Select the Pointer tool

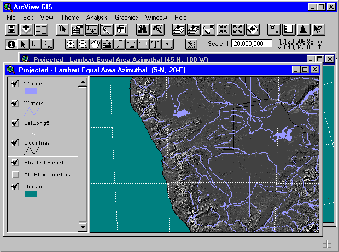coord(23,44)
